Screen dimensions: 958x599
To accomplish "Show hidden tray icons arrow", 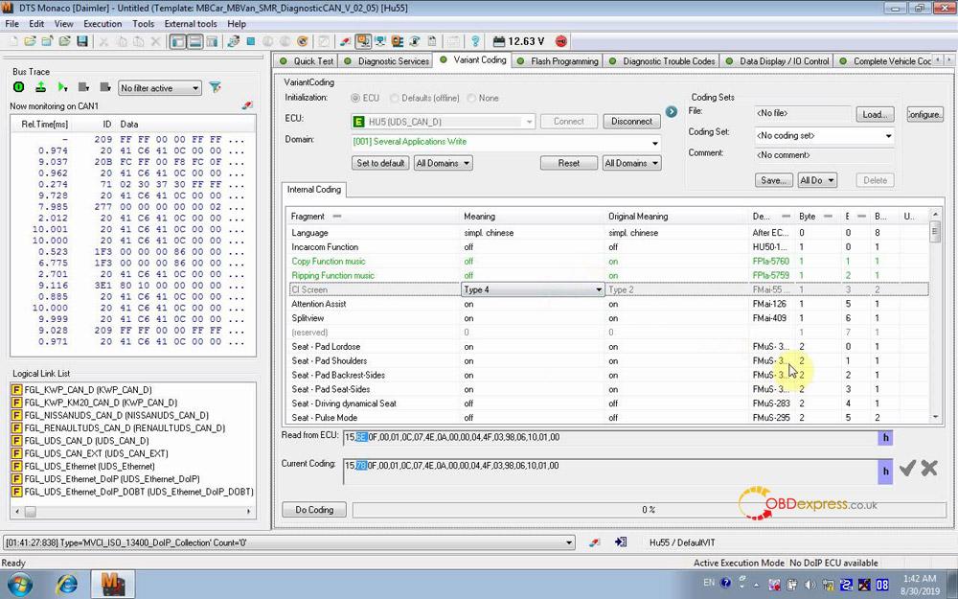I will (x=756, y=585).
